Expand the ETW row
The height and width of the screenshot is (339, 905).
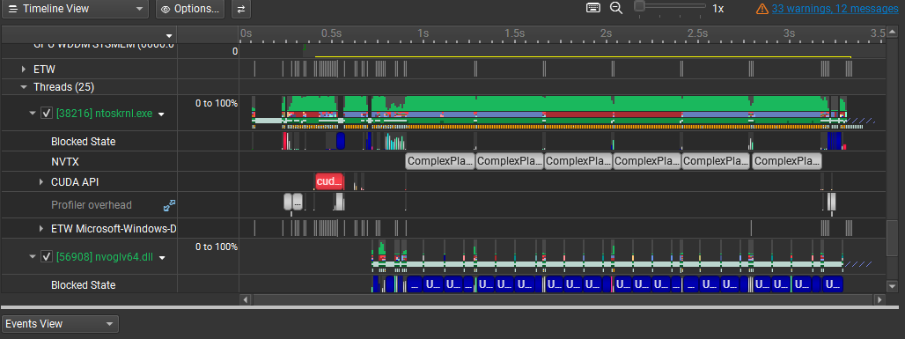[24, 70]
